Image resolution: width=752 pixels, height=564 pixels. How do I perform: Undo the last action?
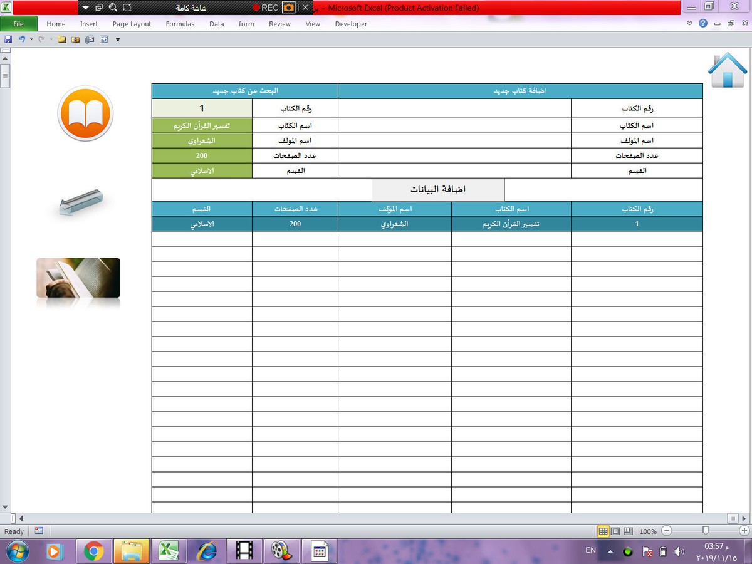(21, 39)
